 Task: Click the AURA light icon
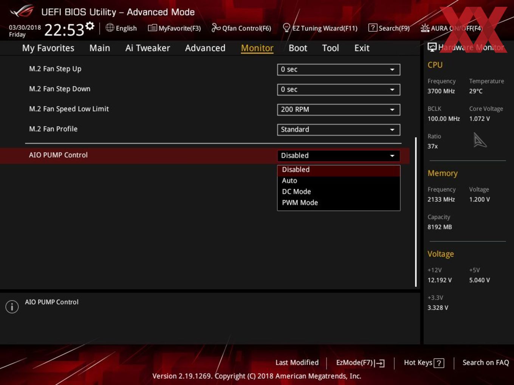coord(425,28)
